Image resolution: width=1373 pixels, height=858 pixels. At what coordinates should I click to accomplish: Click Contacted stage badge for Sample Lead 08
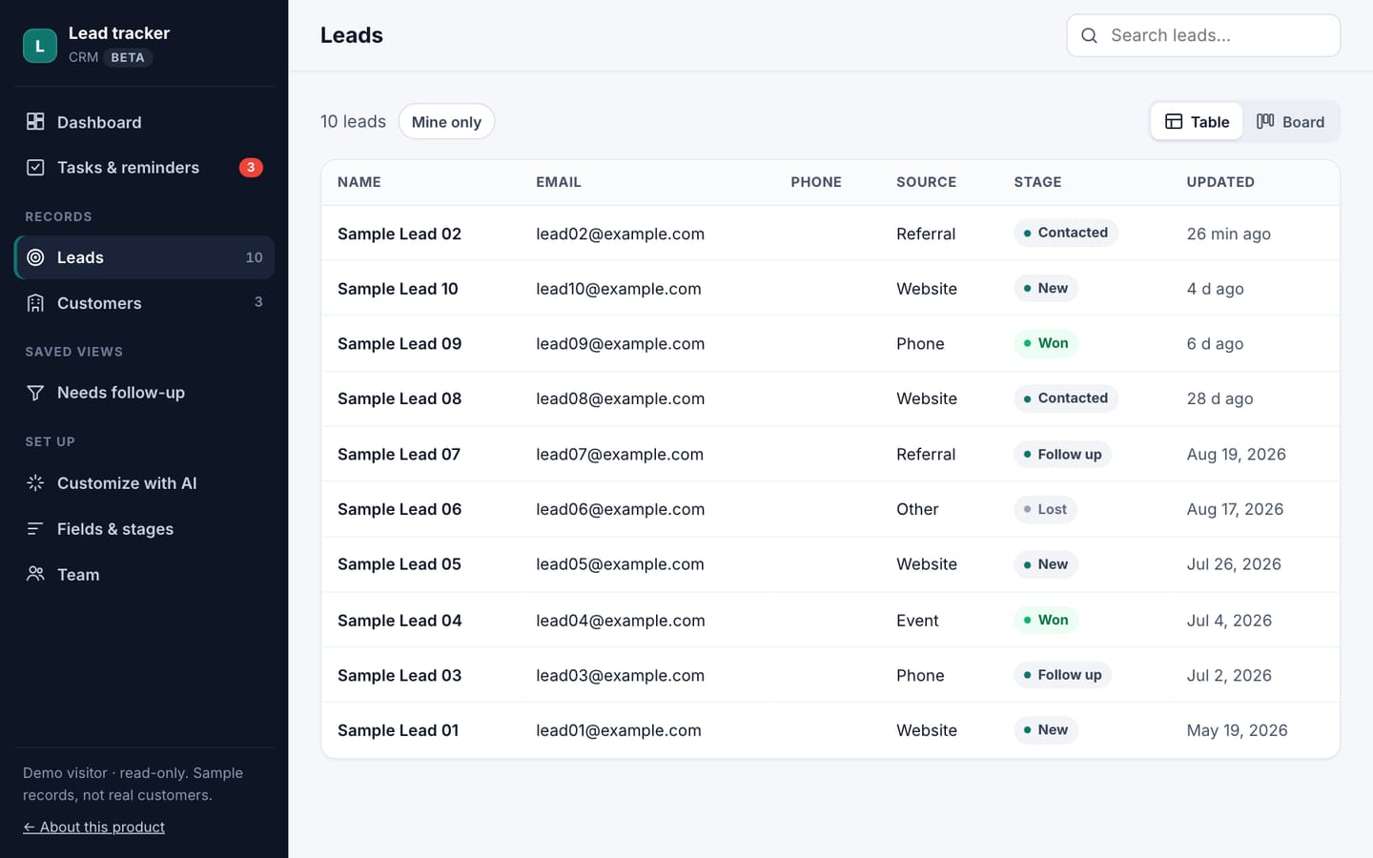point(1065,398)
